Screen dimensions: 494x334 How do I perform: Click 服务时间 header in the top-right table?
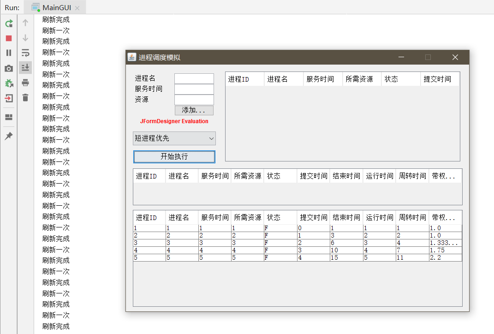(x=323, y=79)
